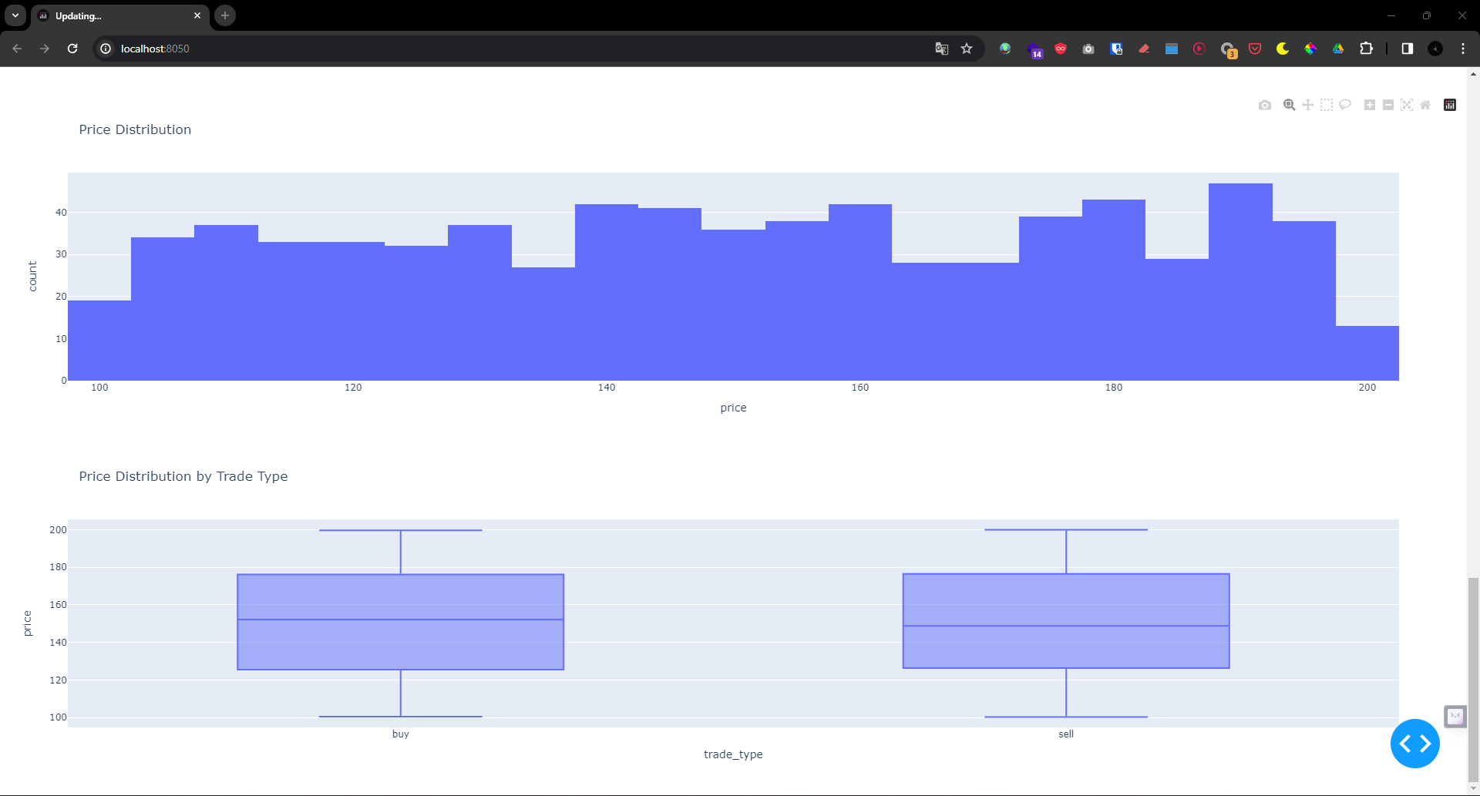Reset axes with the home icon
Image resolution: width=1480 pixels, height=796 pixels.
1425,105
